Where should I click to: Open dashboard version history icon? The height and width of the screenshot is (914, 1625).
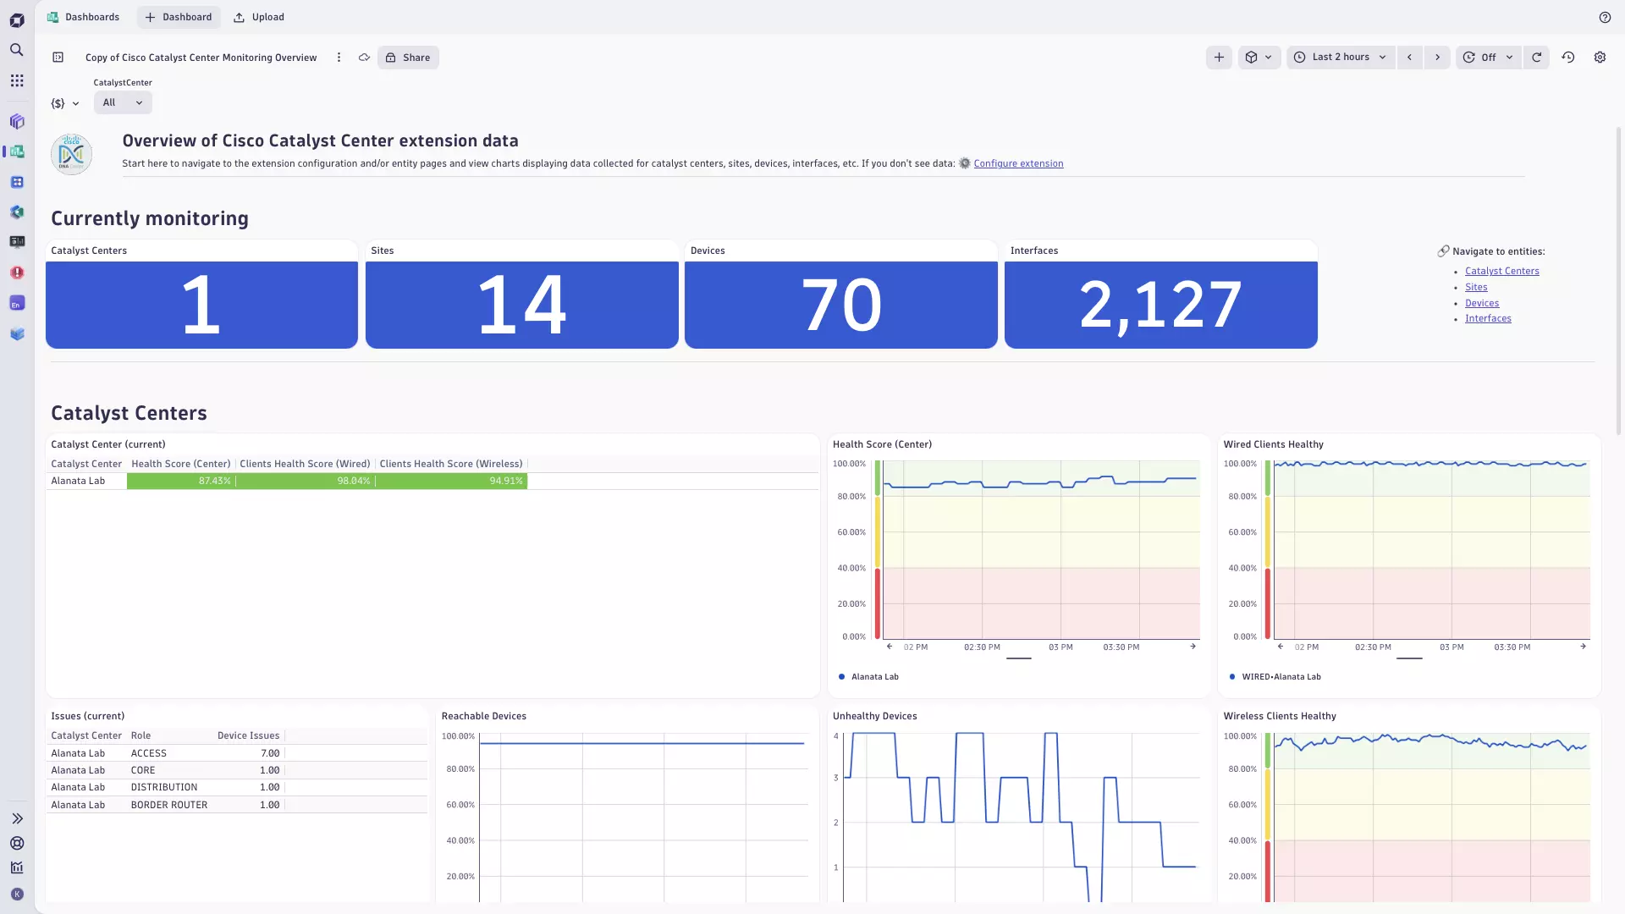pos(1567,57)
